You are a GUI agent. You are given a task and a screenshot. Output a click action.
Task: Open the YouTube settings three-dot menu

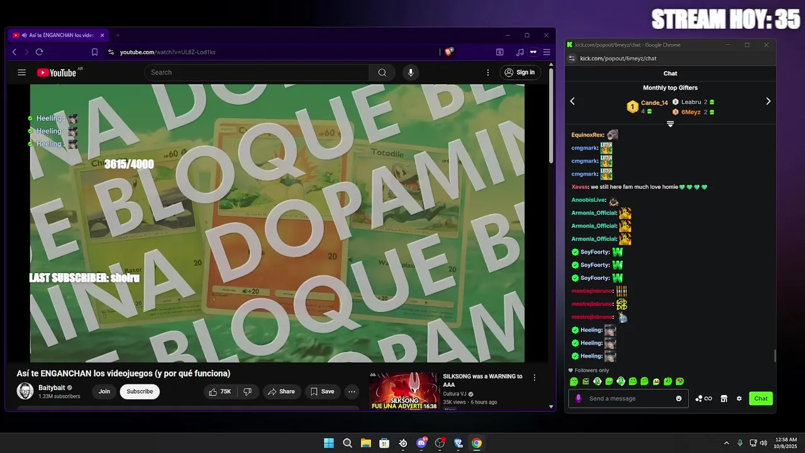pyautogui.click(x=487, y=72)
